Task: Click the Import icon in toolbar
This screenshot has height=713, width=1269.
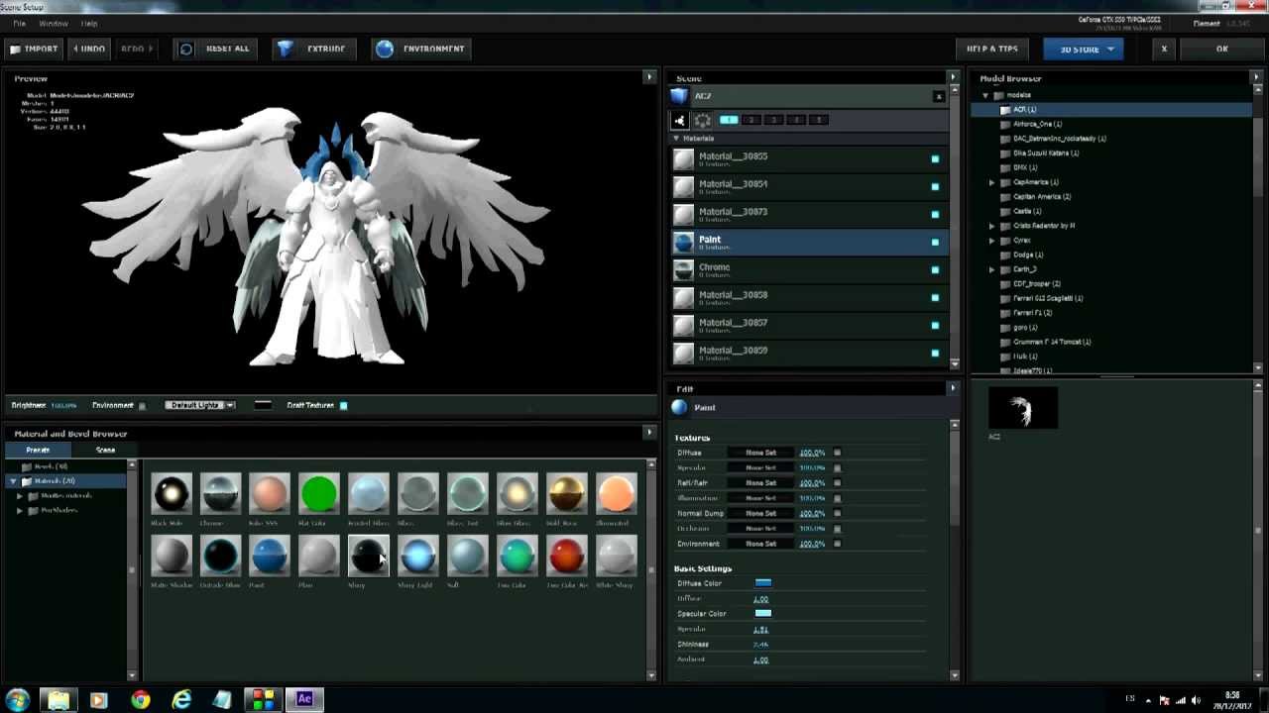Action: click(x=15, y=49)
